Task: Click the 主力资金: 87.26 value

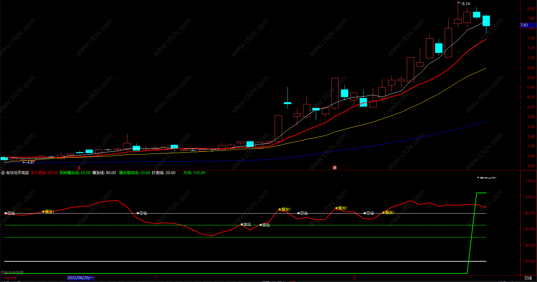Action: point(44,173)
